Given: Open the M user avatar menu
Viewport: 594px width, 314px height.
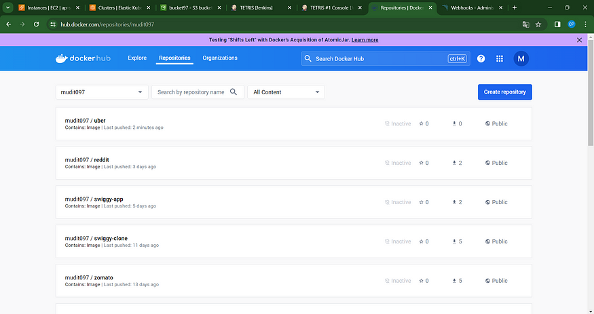Looking at the screenshot, I should (521, 58).
